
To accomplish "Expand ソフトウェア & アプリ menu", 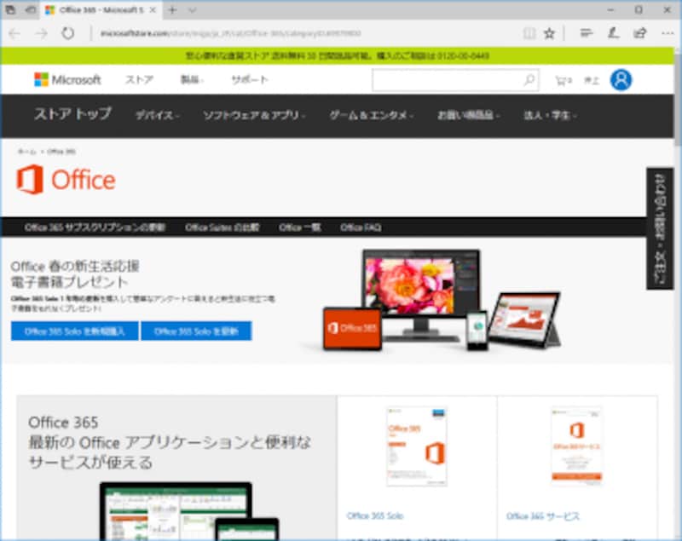I will click(x=254, y=115).
